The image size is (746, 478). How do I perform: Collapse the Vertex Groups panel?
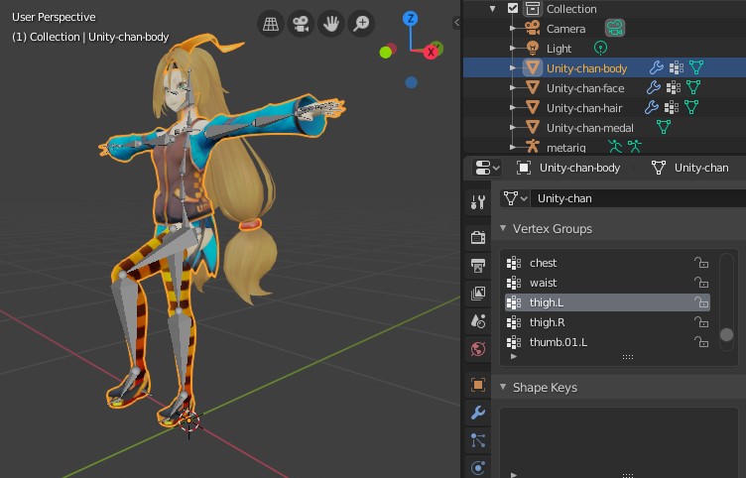coord(503,229)
